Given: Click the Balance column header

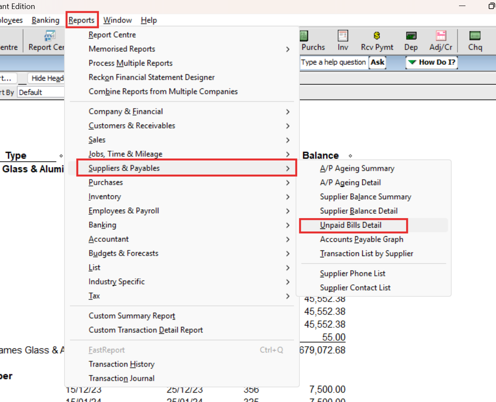Looking at the screenshot, I should [x=320, y=155].
